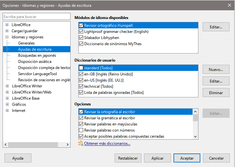Uncheck the en-US [Inglés (EE. UU.)] dictionary

pyautogui.click(x=81, y=80)
